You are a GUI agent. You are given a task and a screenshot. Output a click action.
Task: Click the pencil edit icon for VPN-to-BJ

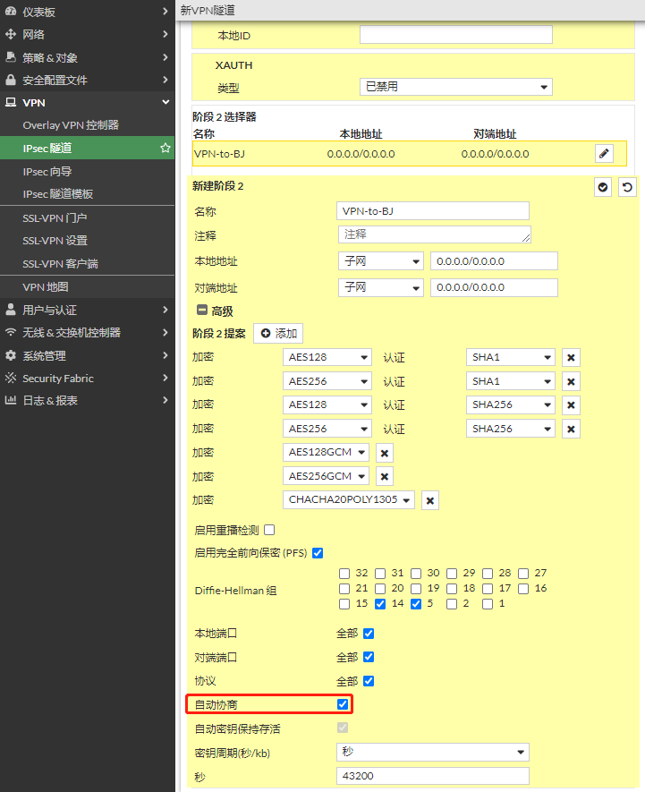tap(604, 154)
